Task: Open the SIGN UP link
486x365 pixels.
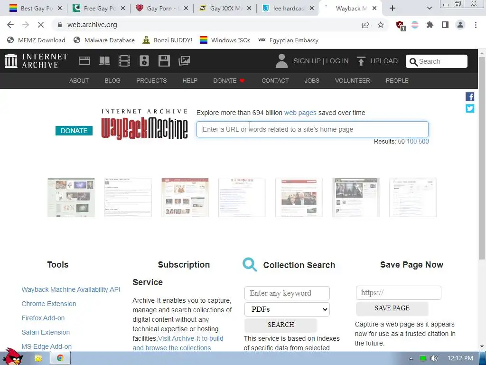Action: tap(307, 61)
